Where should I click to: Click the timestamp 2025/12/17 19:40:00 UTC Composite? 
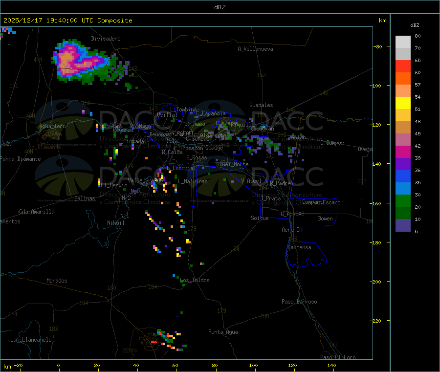tap(68, 21)
